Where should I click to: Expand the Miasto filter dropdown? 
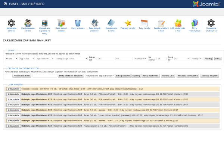[12, 59]
